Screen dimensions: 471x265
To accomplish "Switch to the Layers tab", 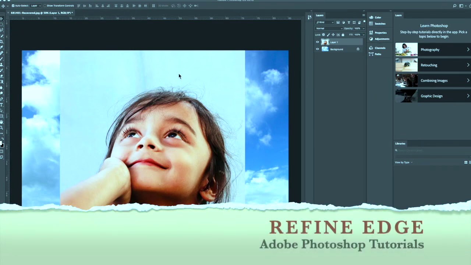I will point(319,15).
